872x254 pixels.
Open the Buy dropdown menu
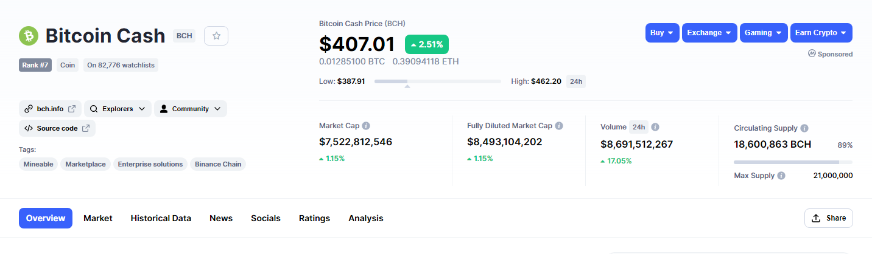662,33
